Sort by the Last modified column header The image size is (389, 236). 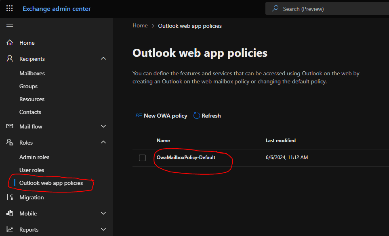(281, 140)
